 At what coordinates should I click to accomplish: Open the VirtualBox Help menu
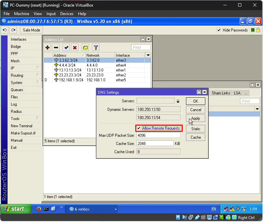[x=82, y=14]
